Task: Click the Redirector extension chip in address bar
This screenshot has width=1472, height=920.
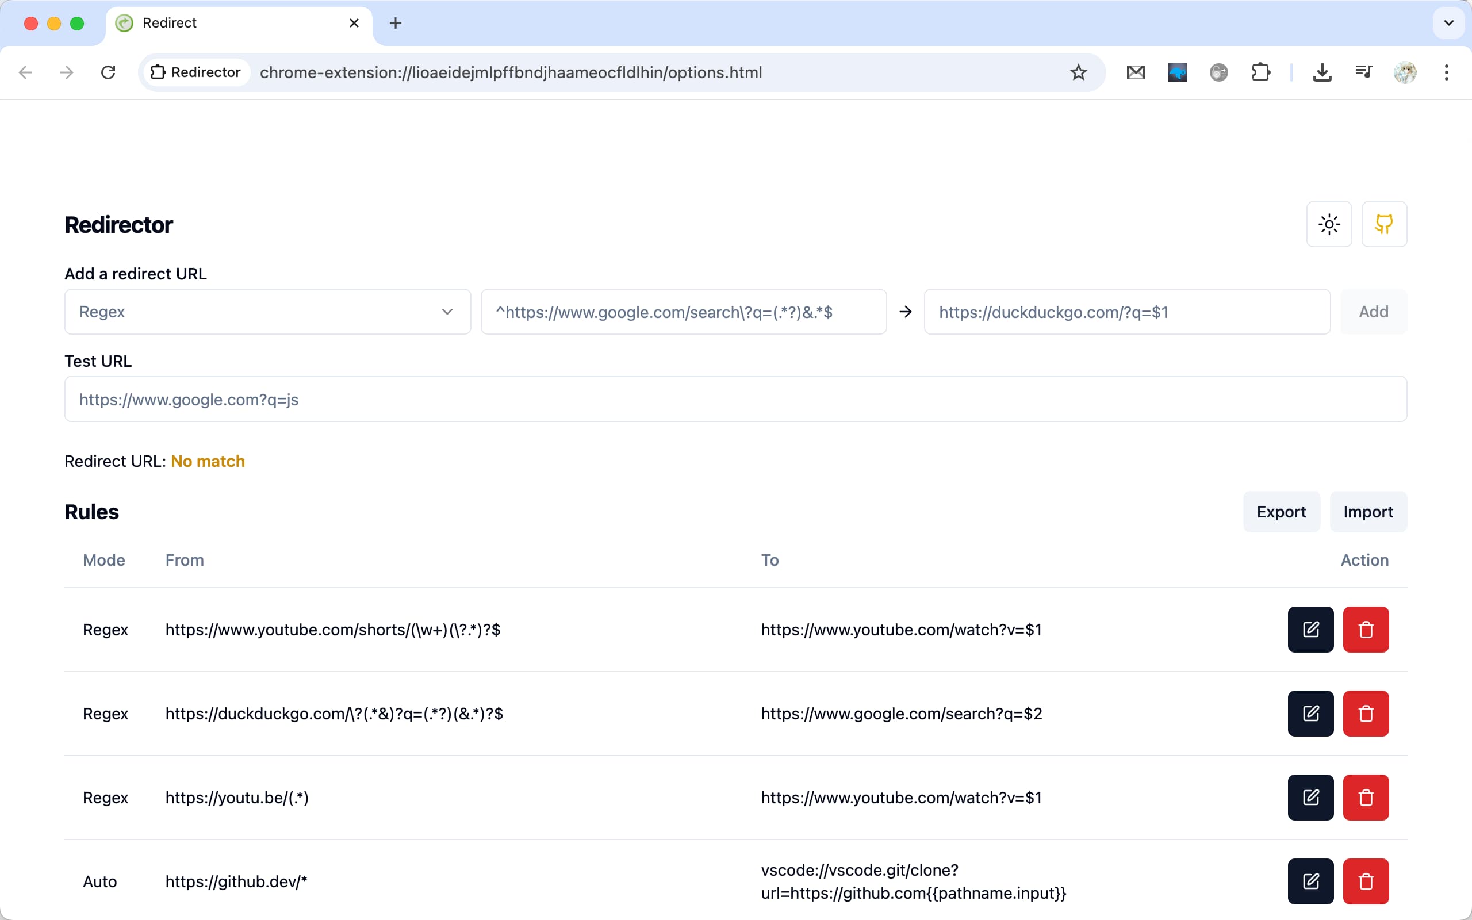Action: (x=196, y=72)
